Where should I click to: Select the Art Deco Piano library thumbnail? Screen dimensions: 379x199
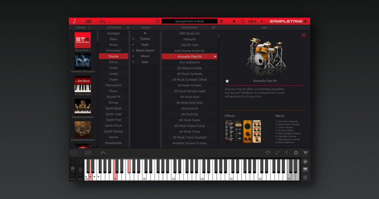tap(83, 84)
